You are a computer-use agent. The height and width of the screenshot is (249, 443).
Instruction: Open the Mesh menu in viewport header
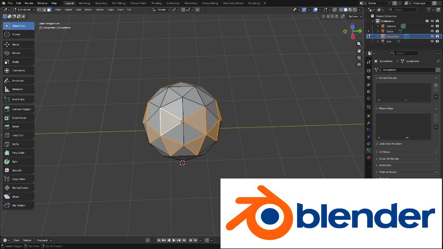point(88,10)
